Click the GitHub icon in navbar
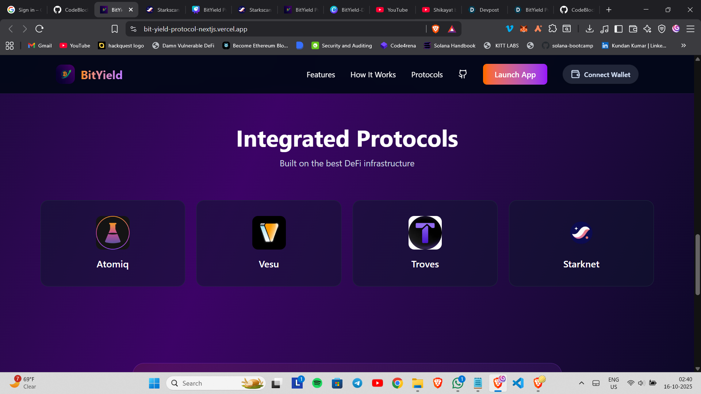 463,74
